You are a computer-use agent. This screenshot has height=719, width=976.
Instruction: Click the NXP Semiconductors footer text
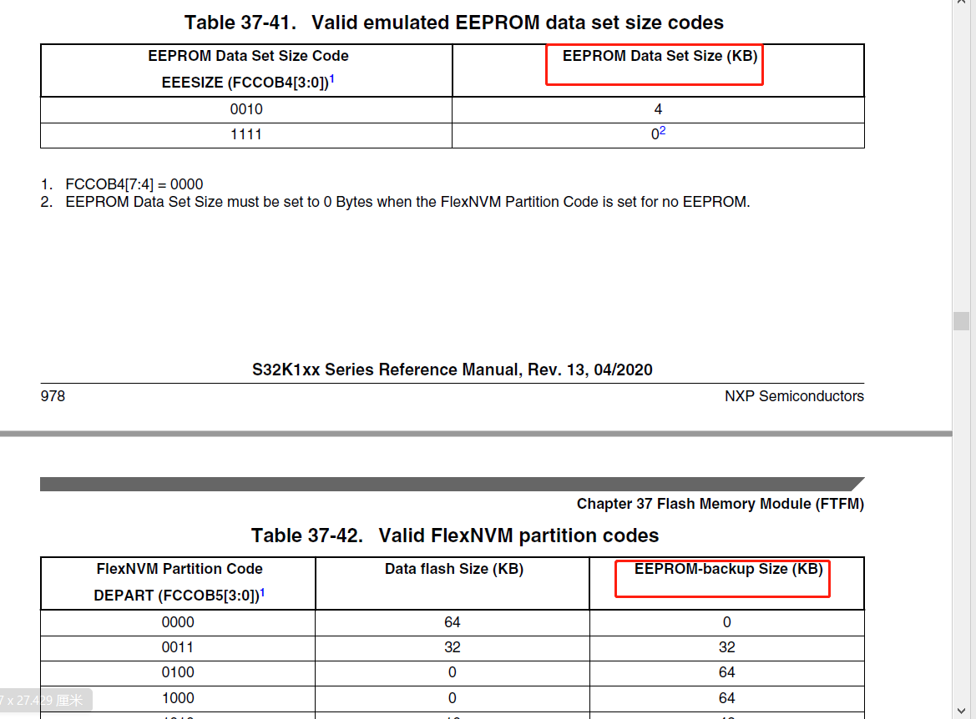pos(794,396)
